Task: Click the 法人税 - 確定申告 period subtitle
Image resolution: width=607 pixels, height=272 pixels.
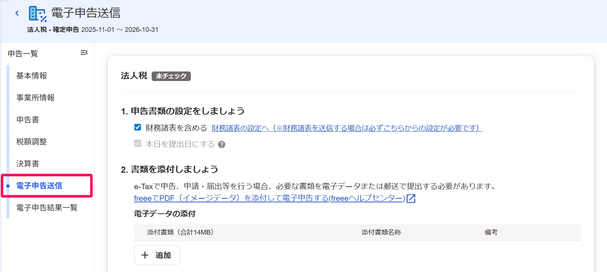Action: pyautogui.click(x=93, y=30)
